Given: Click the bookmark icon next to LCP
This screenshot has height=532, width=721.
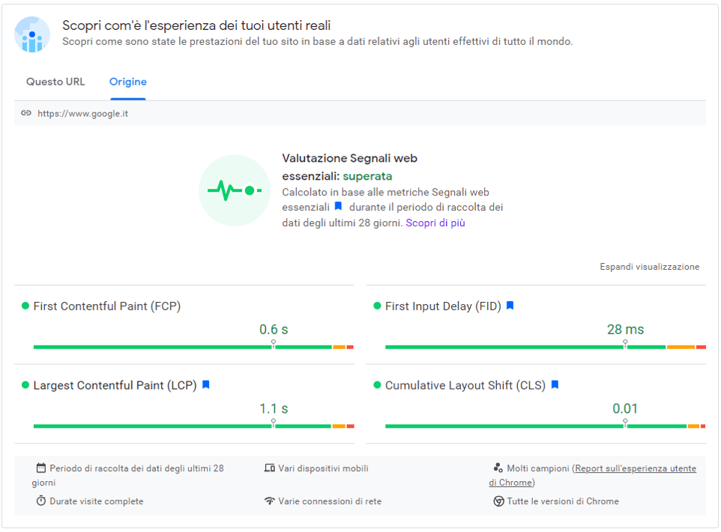Looking at the screenshot, I should 206,384.
